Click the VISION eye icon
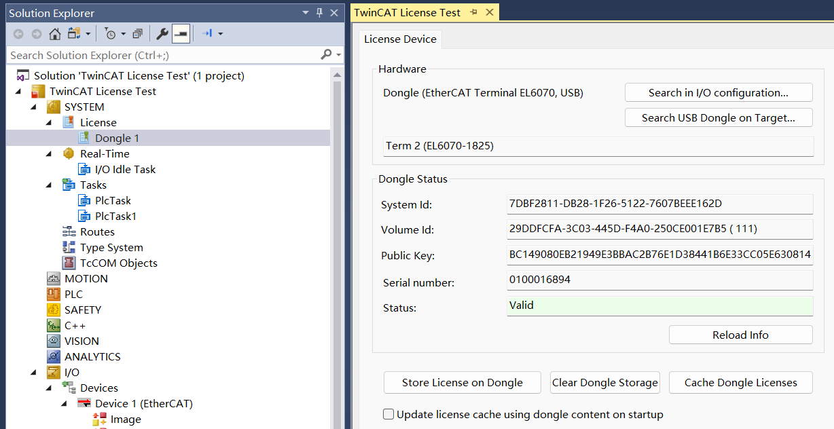Viewport: 834px width, 429px height. (54, 341)
